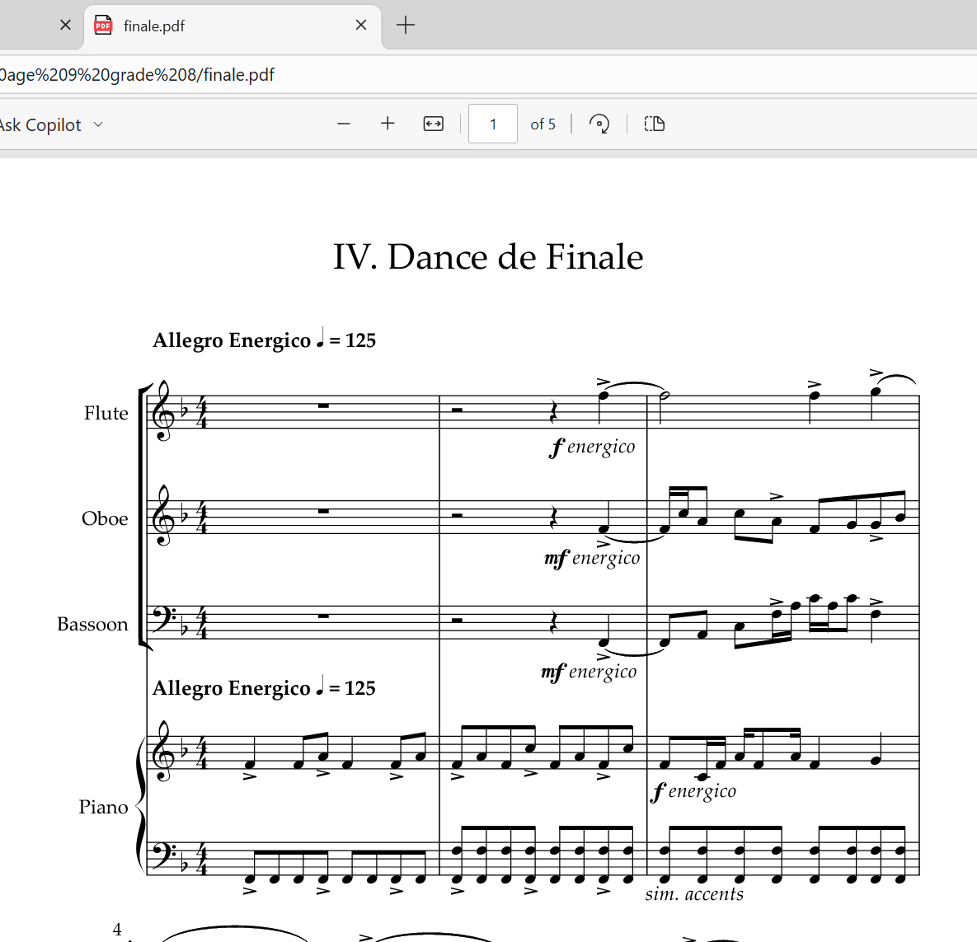
Task: Close the finale.pdf tab
Action: (361, 26)
